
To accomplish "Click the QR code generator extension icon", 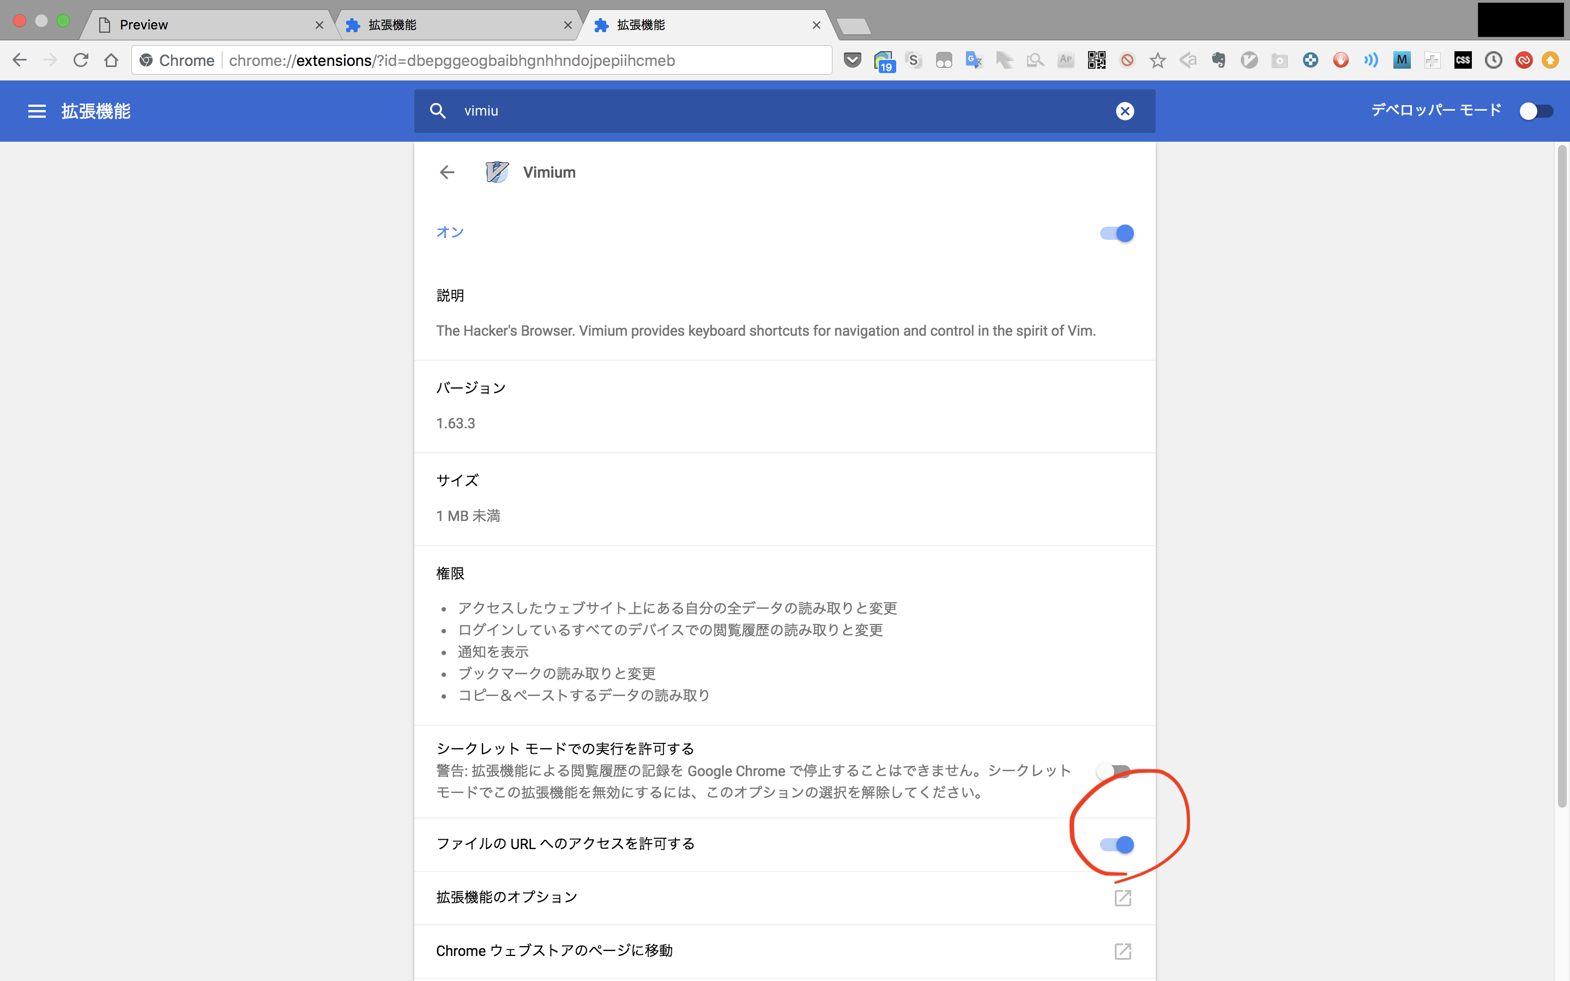I will [x=1096, y=60].
